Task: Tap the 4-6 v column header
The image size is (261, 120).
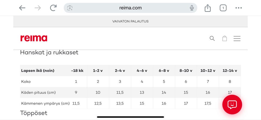Action: pyautogui.click(x=142, y=71)
